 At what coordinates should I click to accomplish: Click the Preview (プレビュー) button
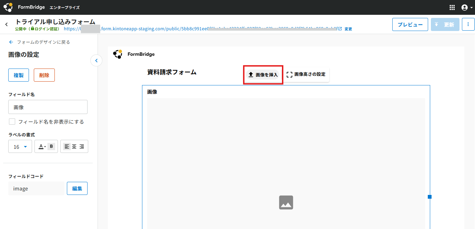tap(410, 24)
